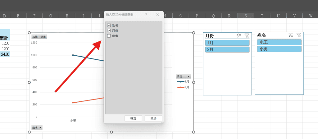Check the 銷售 checkbox
Viewport: 318px width, 139px height.
(x=109, y=36)
